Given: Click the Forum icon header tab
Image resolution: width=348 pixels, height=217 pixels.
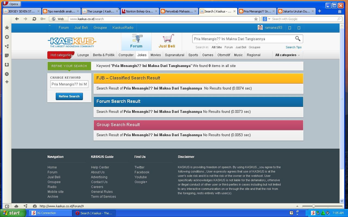Looking at the screenshot, I should (x=136, y=41).
